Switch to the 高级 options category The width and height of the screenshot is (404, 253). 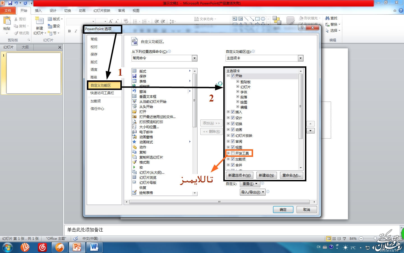click(x=94, y=77)
